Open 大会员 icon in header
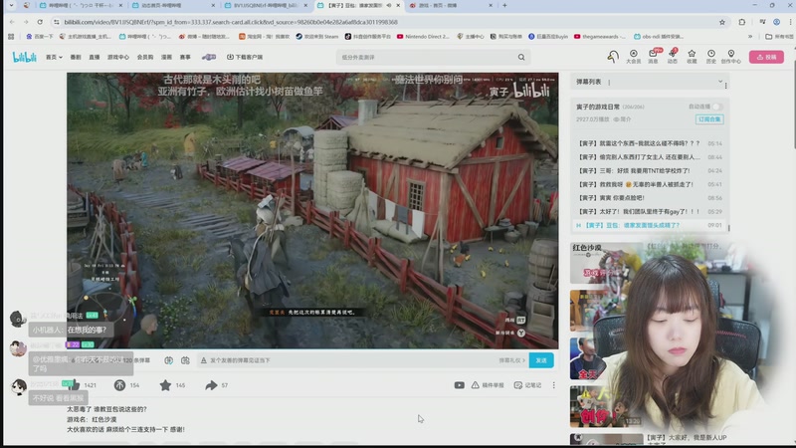Screen dimensions: 796x448 click(x=634, y=56)
